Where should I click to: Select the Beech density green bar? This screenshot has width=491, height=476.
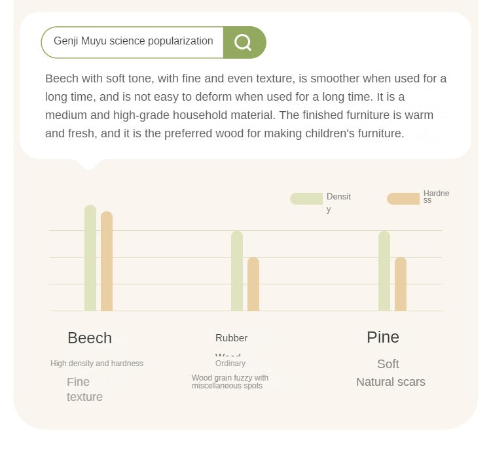pyautogui.click(x=90, y=258)
